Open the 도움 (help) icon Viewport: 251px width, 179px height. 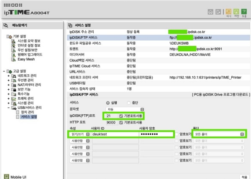tap(245, 12)
